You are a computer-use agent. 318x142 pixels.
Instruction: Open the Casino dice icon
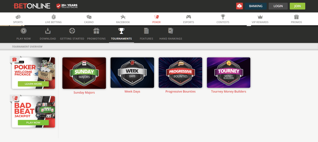pyautogui.click(x=89, y=17)
